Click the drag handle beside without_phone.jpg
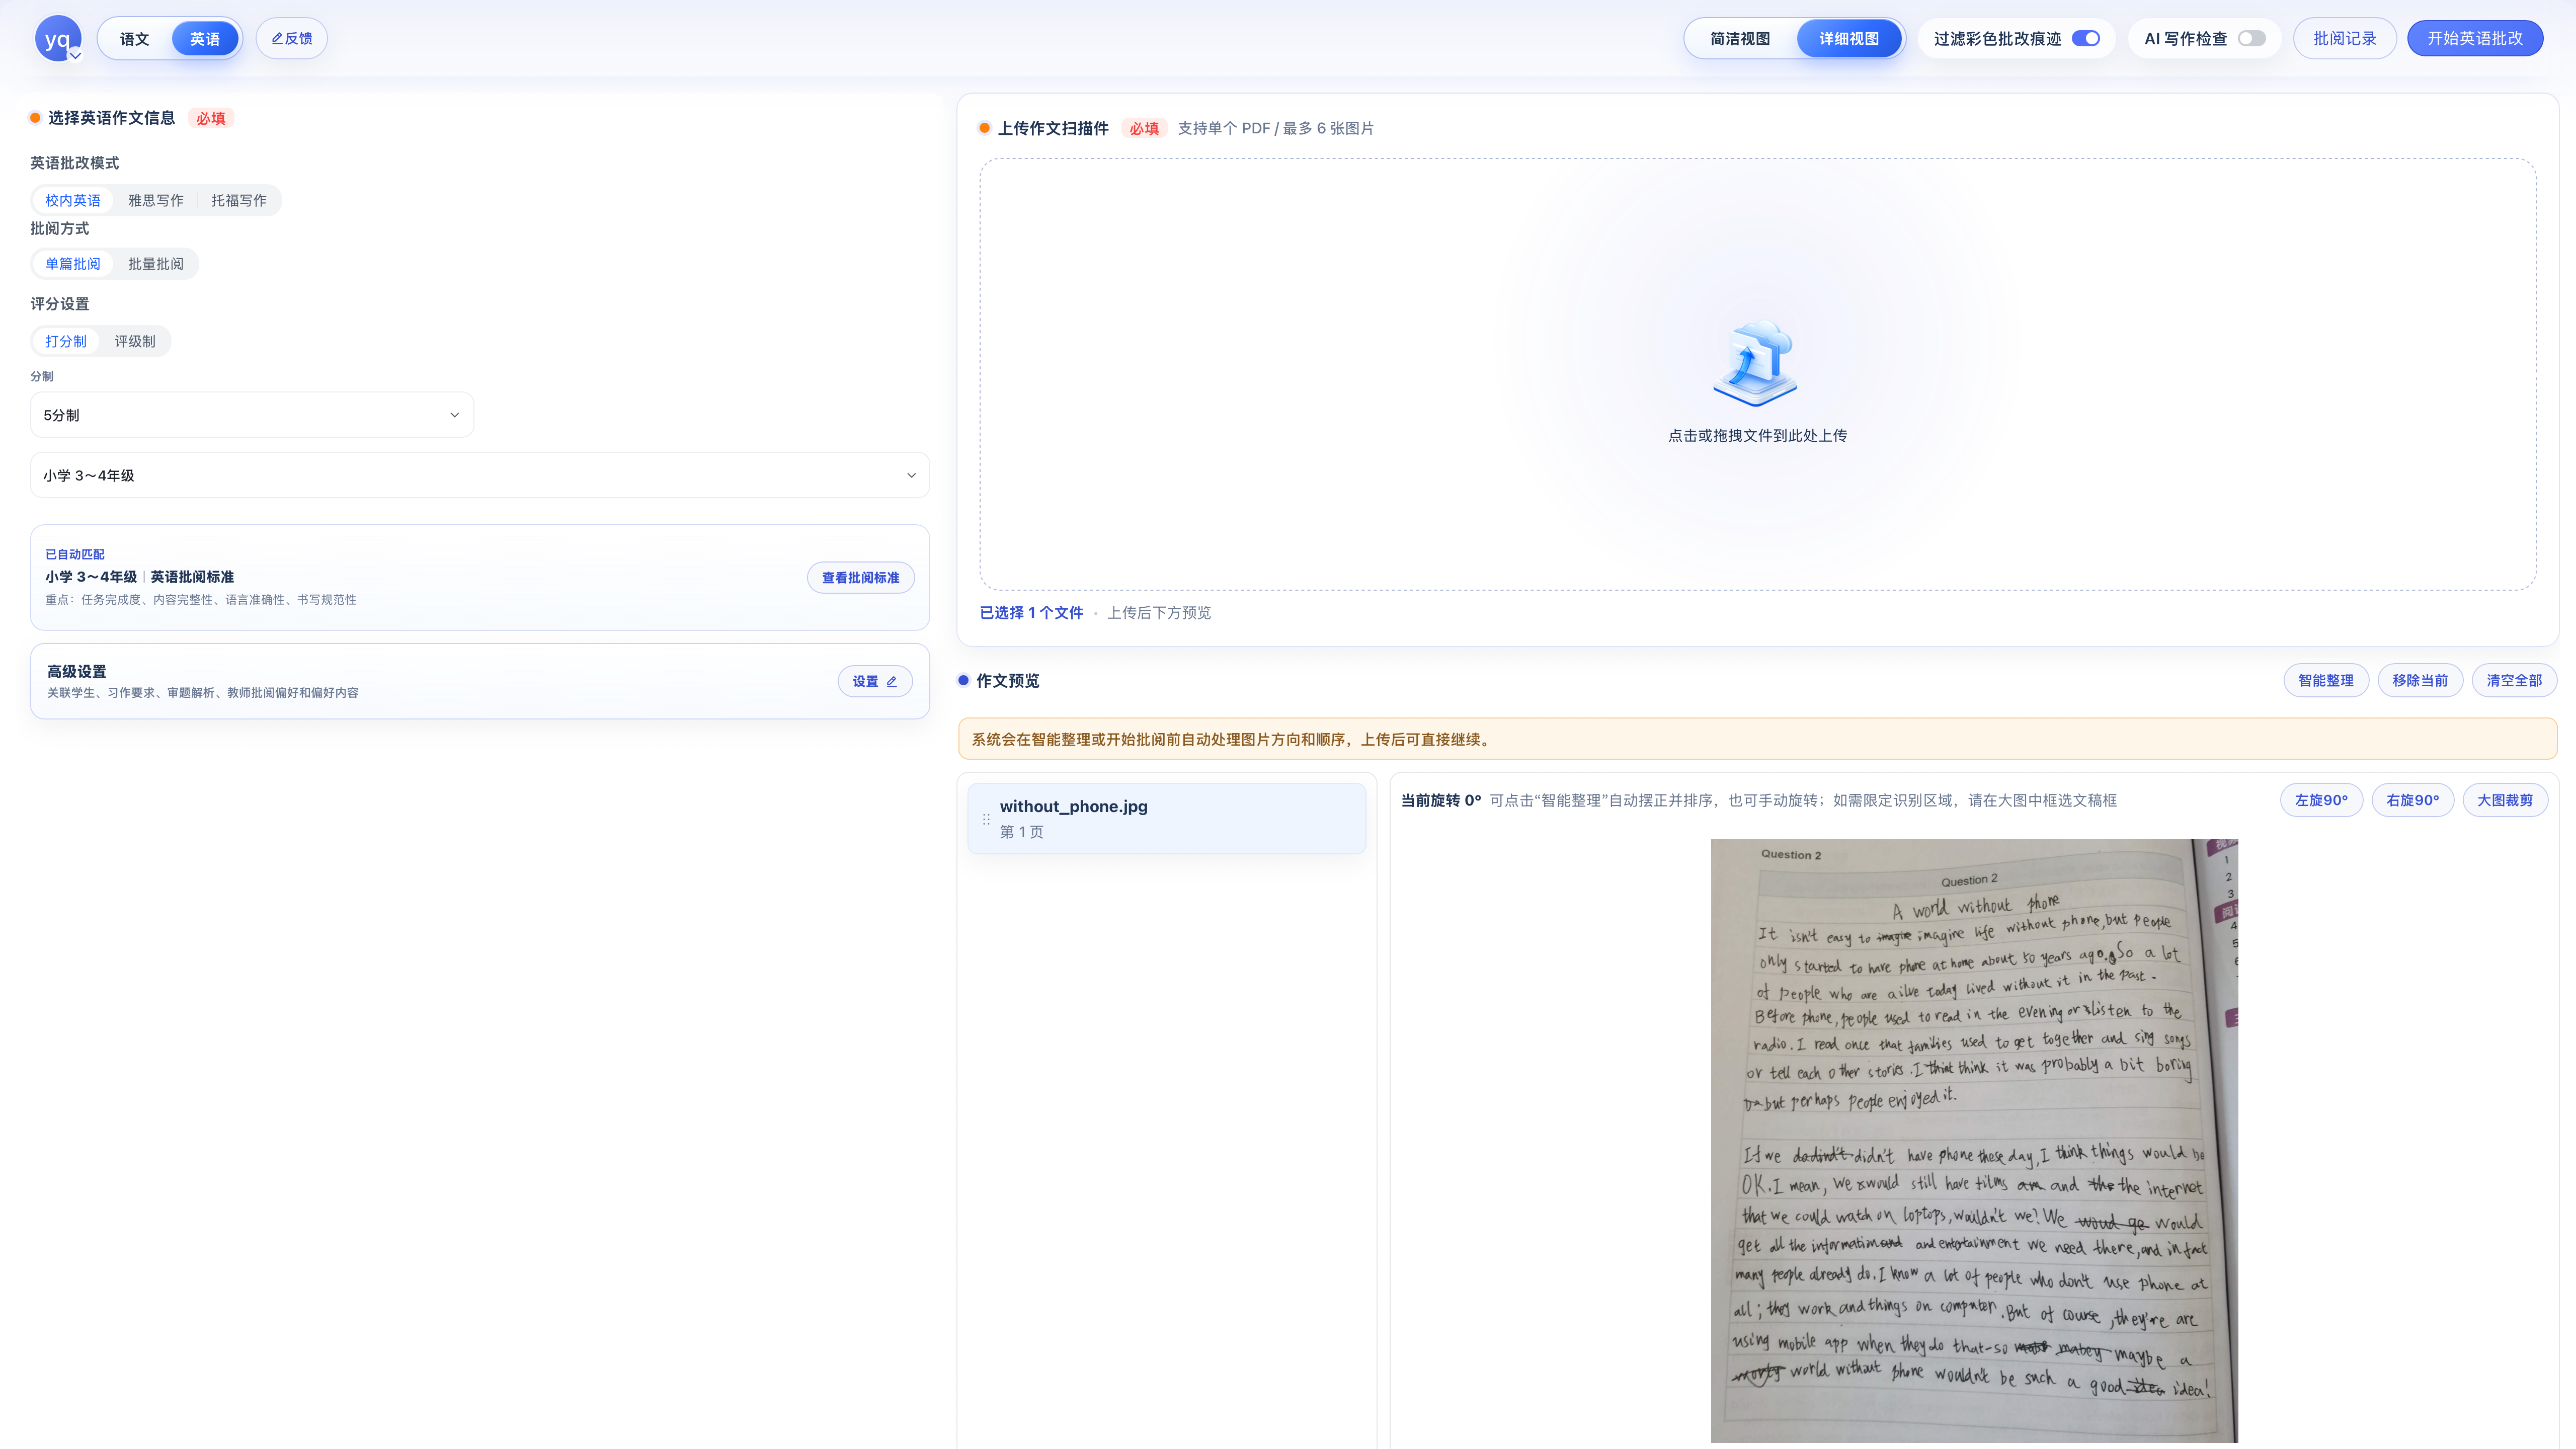Viewport: 2576px width, 1449px height. click(986, 819)
